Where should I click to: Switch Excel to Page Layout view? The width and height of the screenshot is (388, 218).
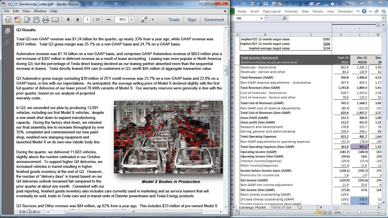click(324, 213)
